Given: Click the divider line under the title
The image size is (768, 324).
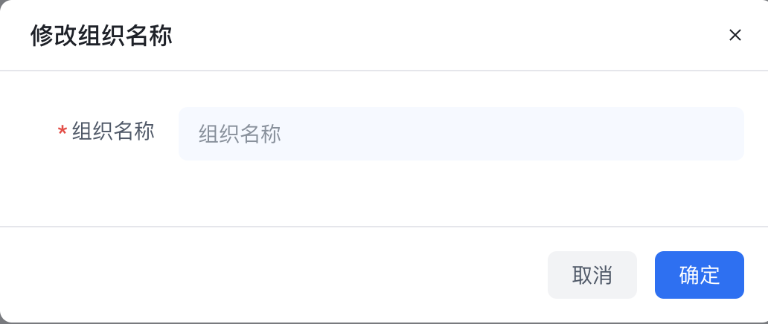Looking at the screenshot, I should coord(384,71).
